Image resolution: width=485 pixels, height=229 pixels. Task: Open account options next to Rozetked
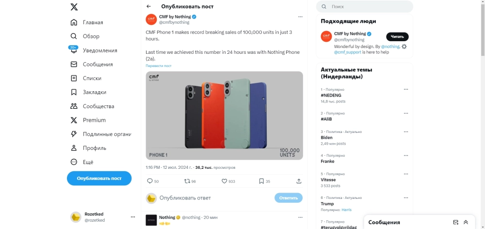(x=133, y=217)
